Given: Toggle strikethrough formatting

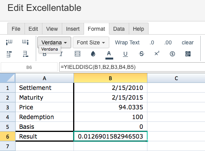Looking at the screenshot, I should [x=141, y=54].
